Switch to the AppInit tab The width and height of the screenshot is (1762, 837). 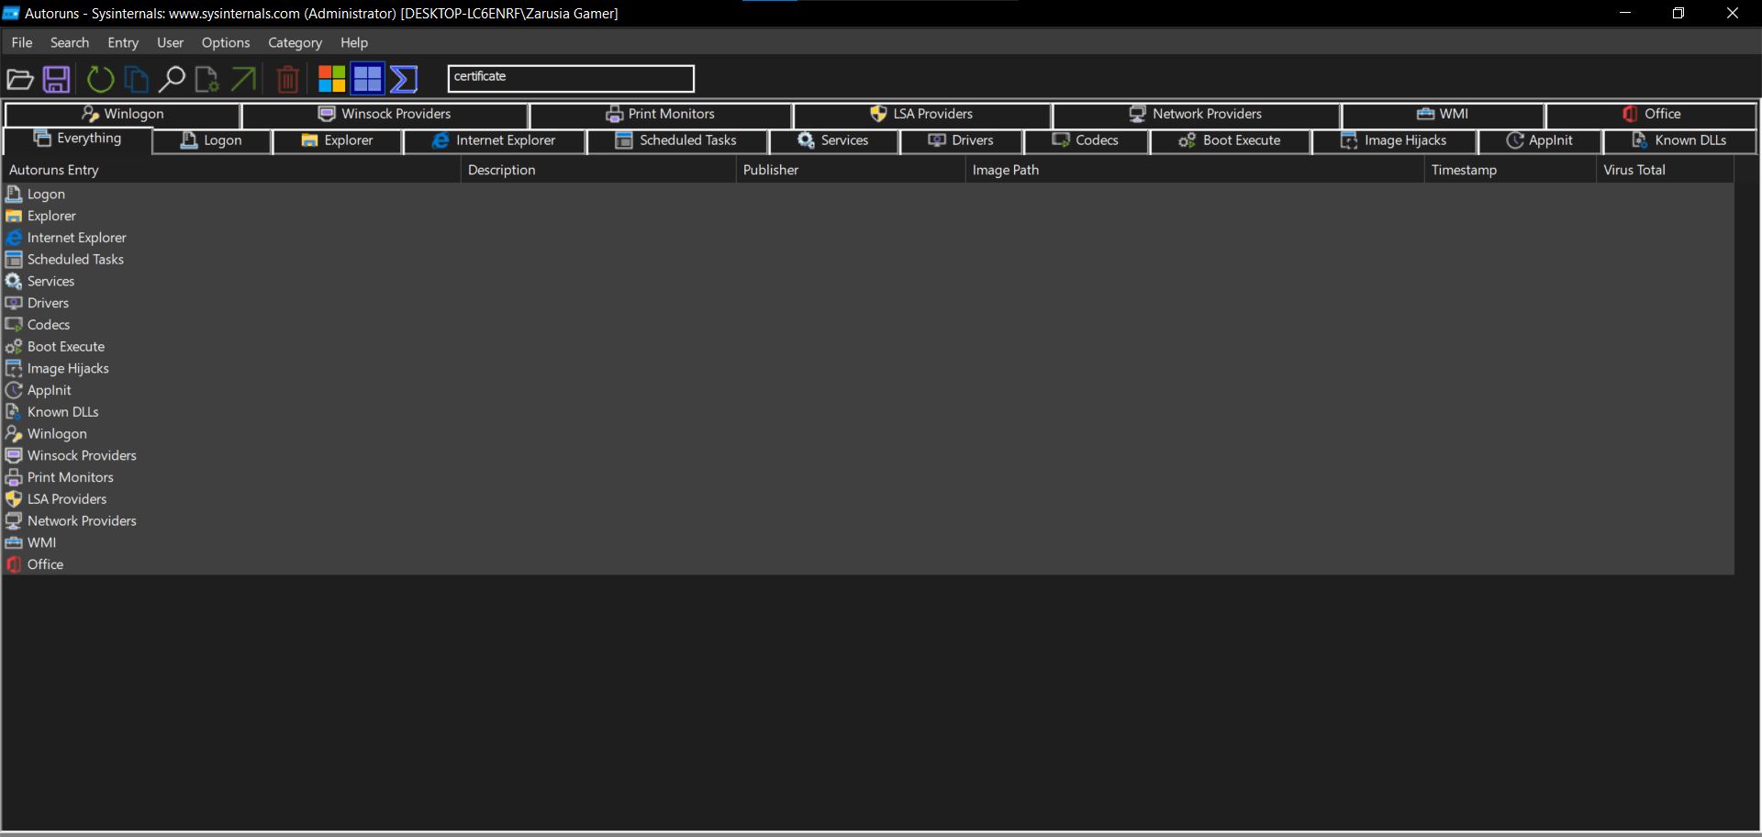click(1540, 140)
